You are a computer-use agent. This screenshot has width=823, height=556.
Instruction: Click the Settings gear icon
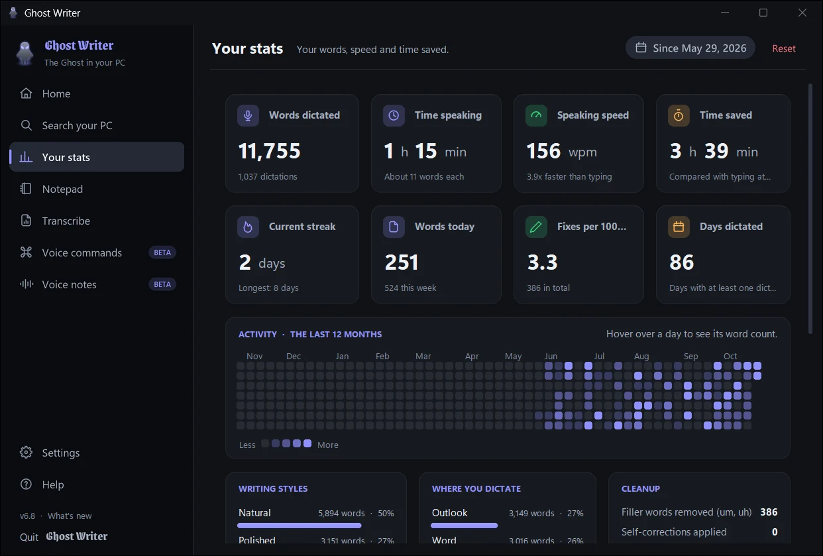(26, 453)
